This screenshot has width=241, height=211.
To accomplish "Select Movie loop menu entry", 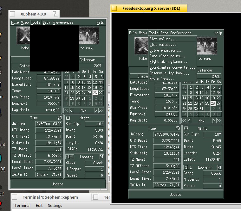I will coord(173,79).
